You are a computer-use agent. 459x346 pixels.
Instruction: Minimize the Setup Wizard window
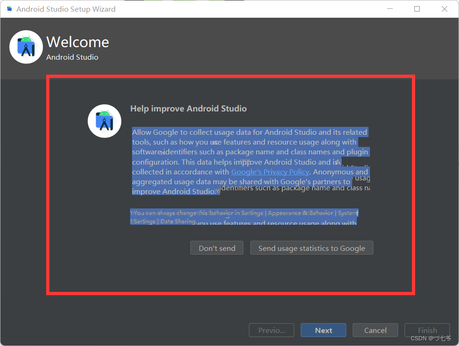[390, 9]
